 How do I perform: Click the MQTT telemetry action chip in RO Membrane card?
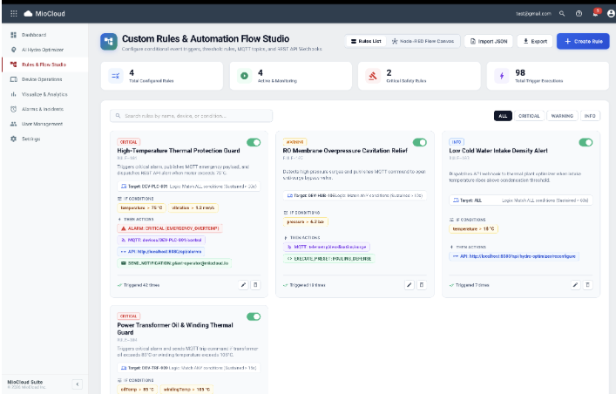coord(327,247)
